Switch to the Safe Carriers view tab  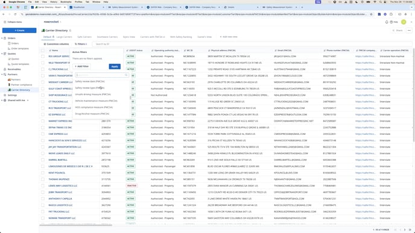click(84, 37)
